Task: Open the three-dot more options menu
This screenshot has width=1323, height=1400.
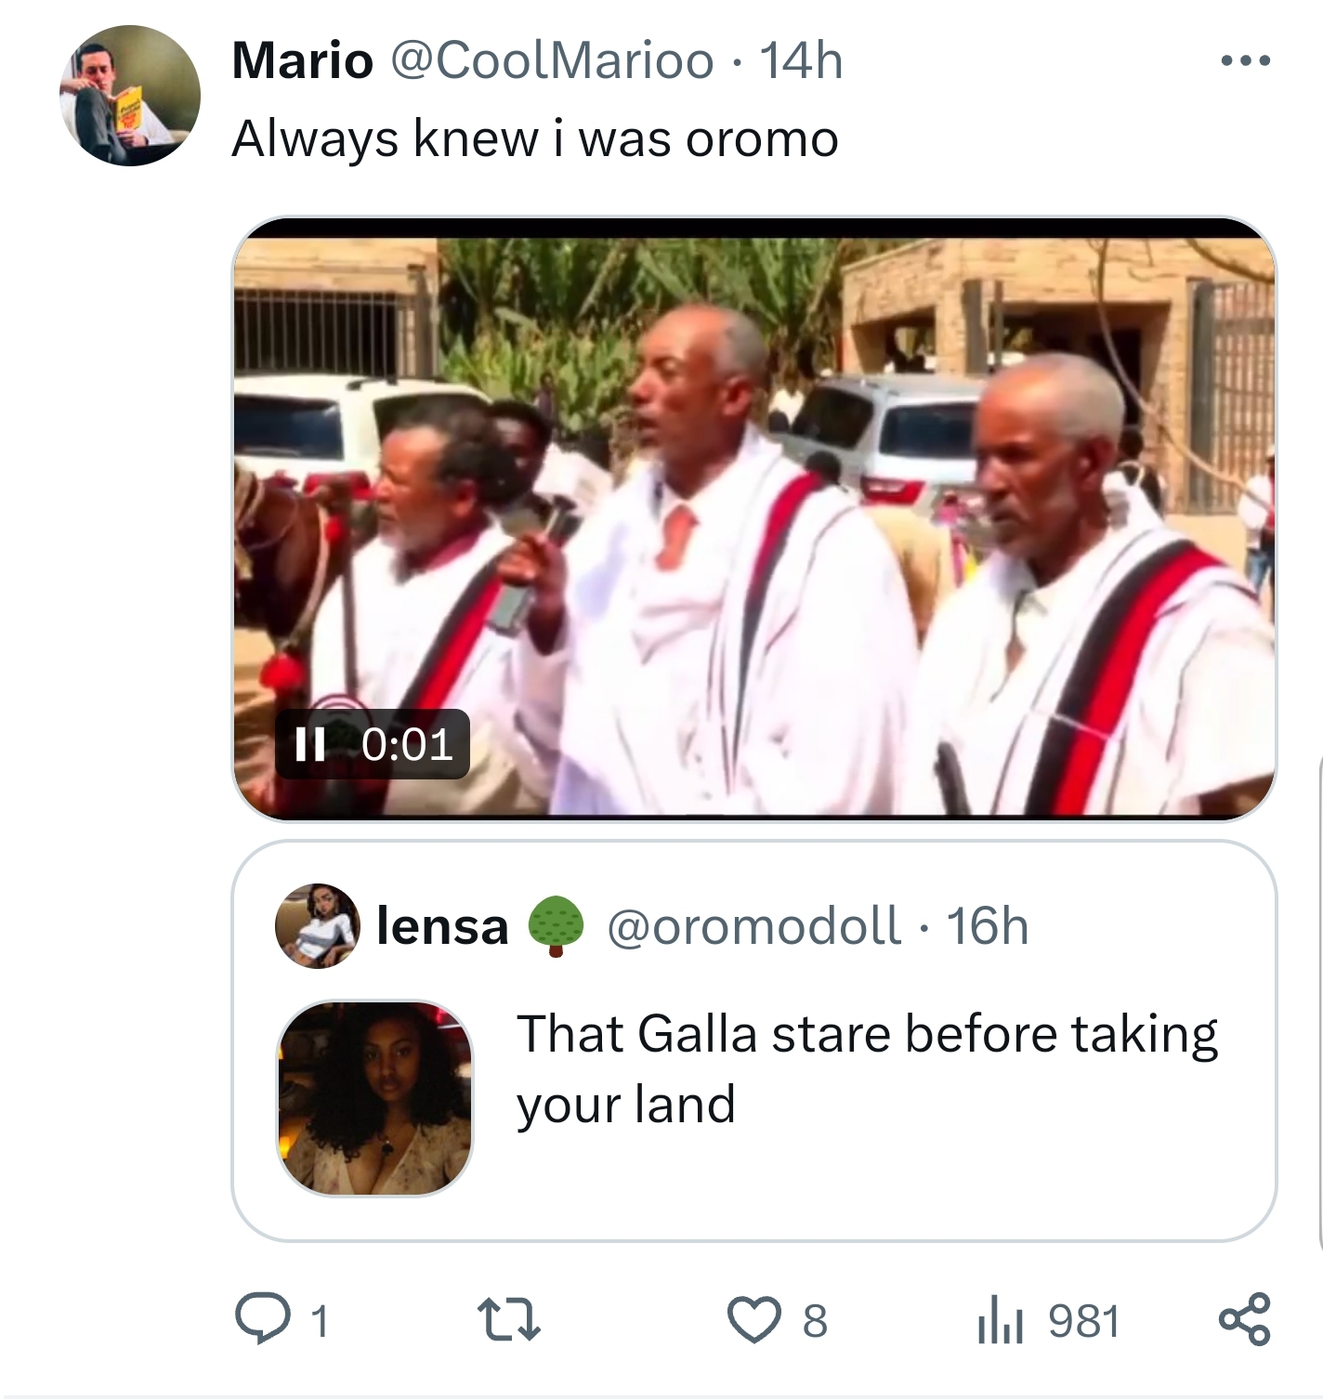Action: click(1244, 62)
